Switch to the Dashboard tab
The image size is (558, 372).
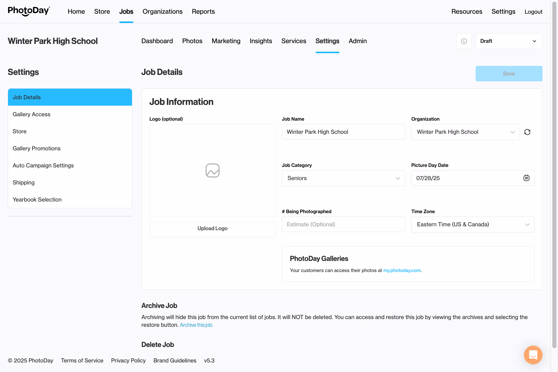pos(157,41)
